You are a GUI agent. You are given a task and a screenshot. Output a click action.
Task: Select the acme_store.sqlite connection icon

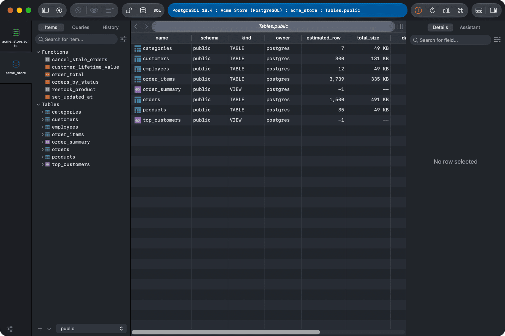tap(16, 32)
